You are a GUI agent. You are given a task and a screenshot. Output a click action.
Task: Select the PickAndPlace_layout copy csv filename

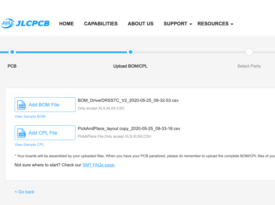129,128
